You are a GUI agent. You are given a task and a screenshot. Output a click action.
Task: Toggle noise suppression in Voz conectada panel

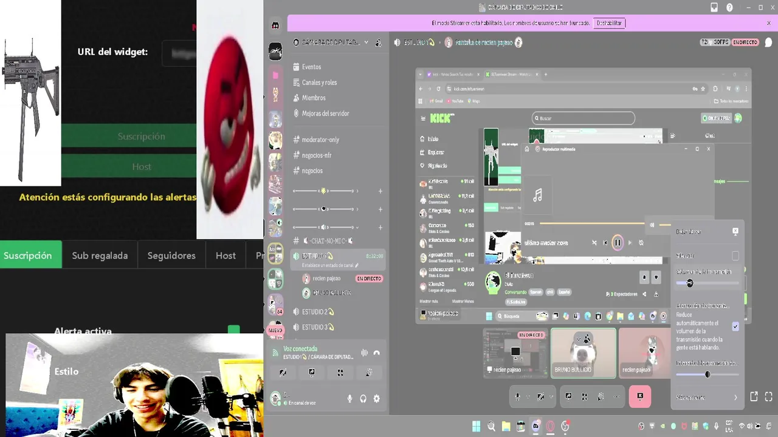coord(365,353)
